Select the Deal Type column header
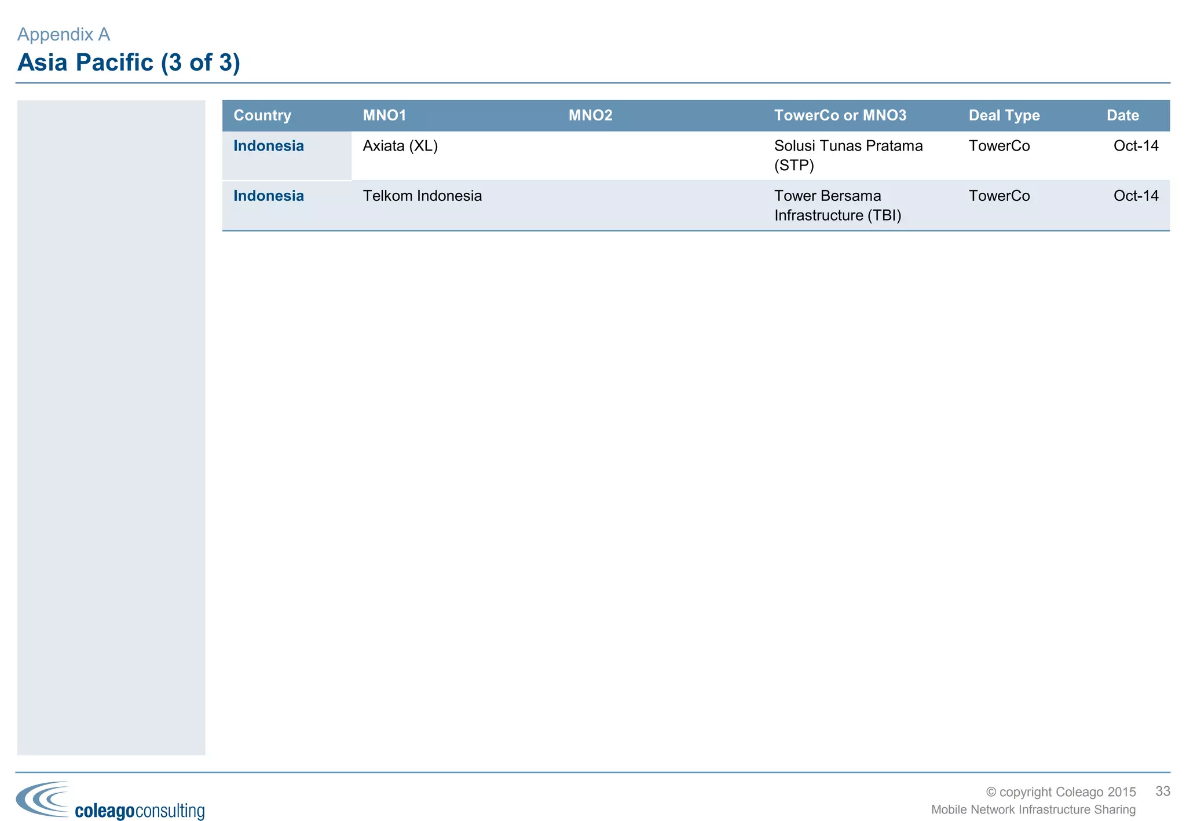 [1004, 115]
